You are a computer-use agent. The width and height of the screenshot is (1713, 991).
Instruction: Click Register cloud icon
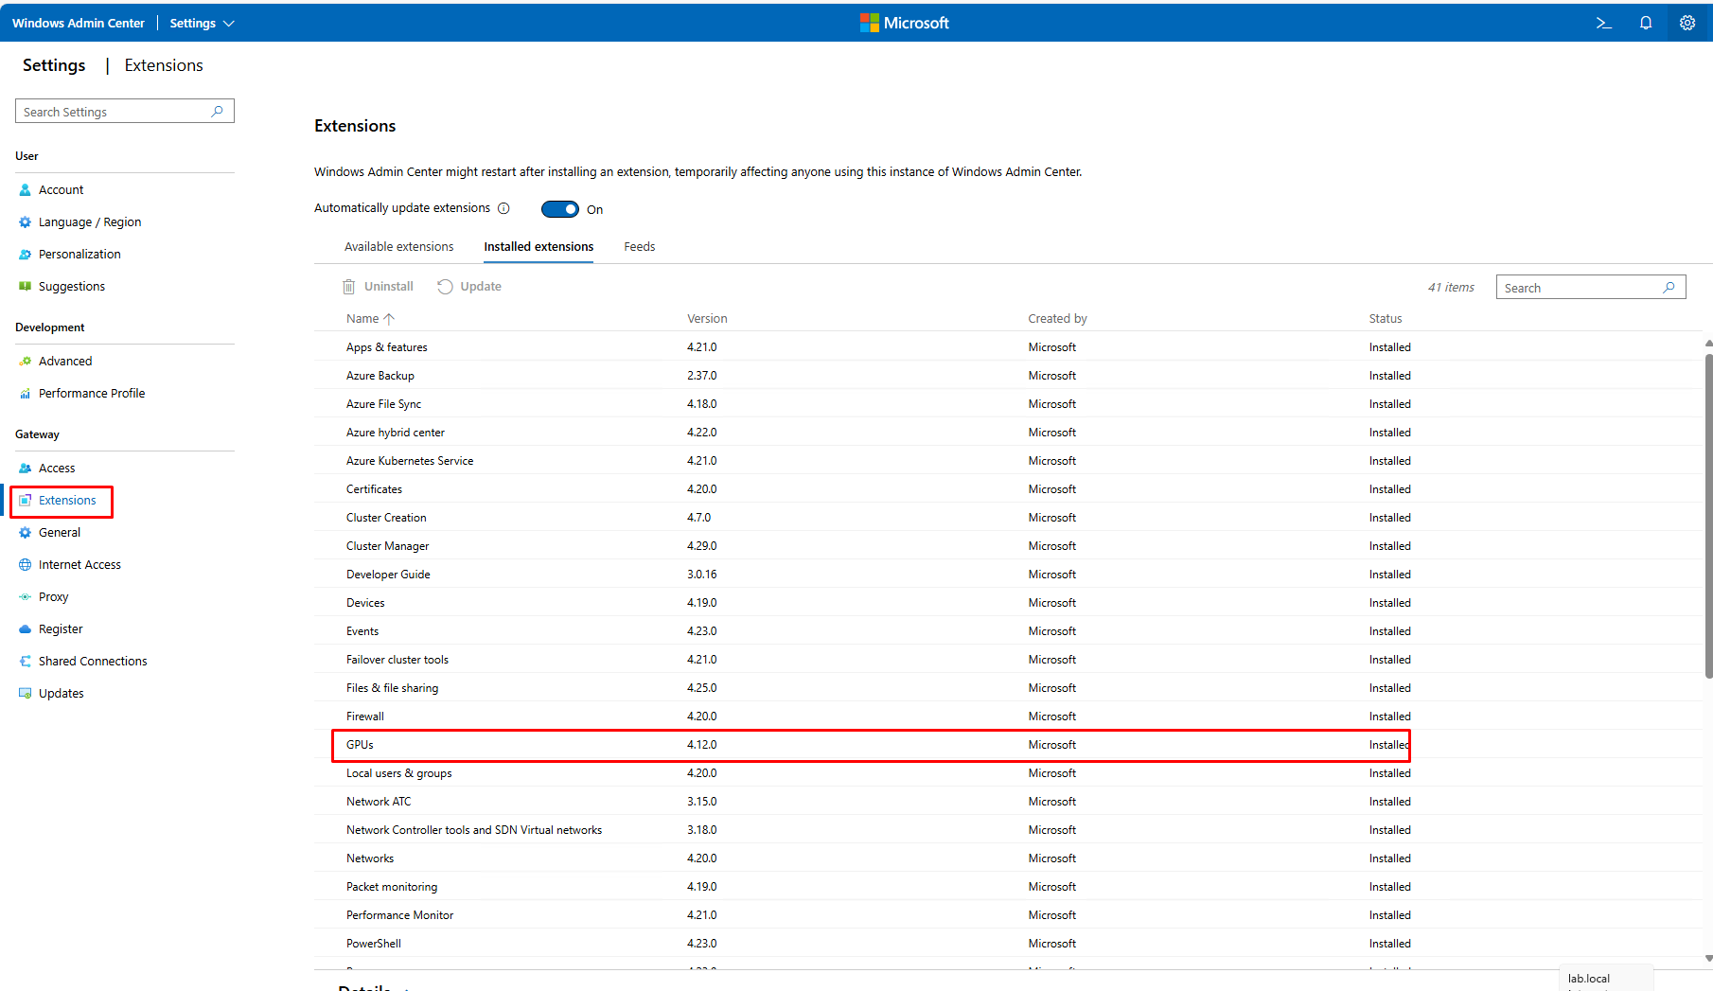click(26, 629)
